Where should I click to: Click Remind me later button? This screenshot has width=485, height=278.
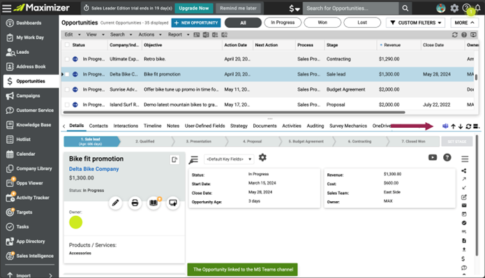click(x=238, y=8)
